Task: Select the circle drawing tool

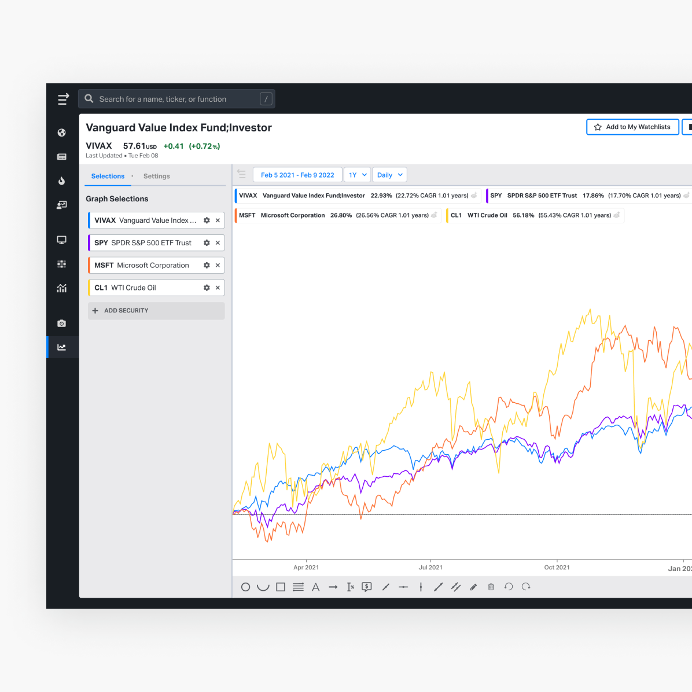Action: pyautogui.click(x=245, y=587)
